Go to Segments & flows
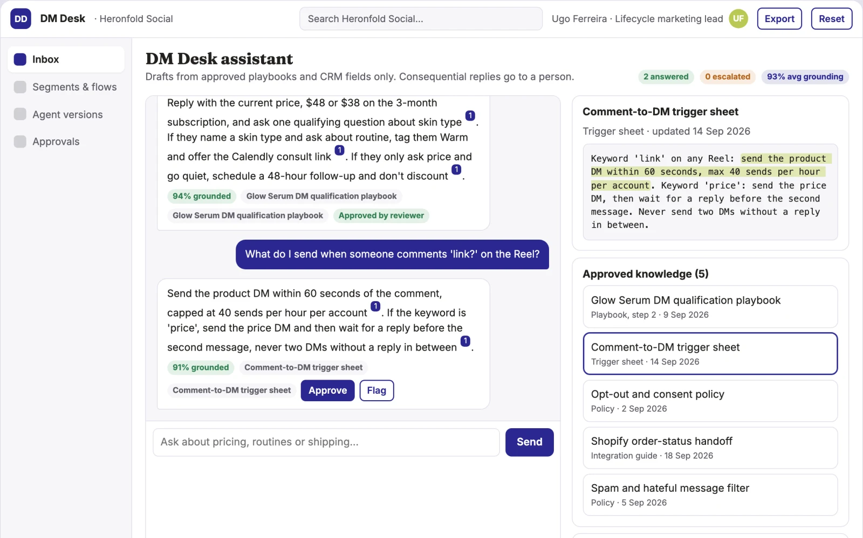 66,87
